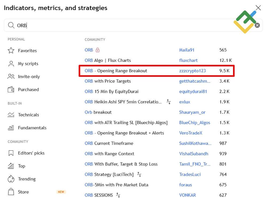The image size is (267, 198).
Task: Add ORB - Opening Range Breakout indicator
Action: [x=116, y=71]
